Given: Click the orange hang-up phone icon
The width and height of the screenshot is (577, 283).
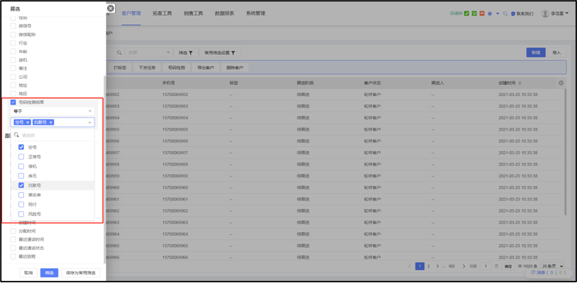Looking at the screenshot, I should pos(482,13).
